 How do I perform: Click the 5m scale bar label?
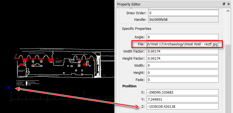47,101
